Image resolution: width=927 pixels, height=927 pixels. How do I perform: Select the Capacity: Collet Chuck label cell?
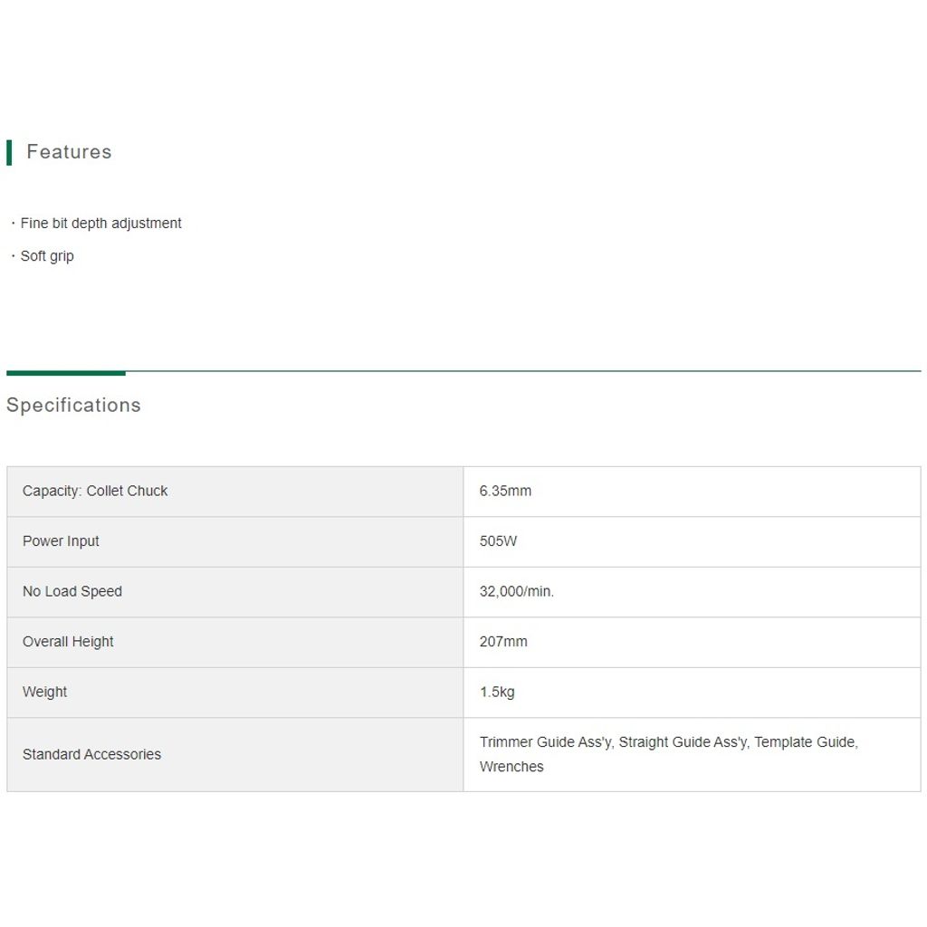(235, 492)
